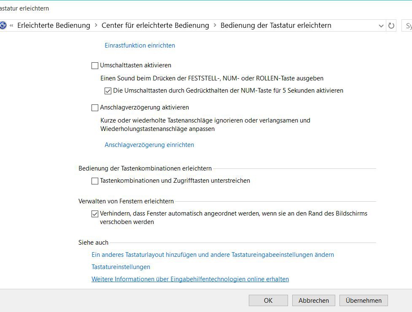Click the refresh icon beside the address bar
This screenshot has height=312, width=412.
click(x=390, y=25)
